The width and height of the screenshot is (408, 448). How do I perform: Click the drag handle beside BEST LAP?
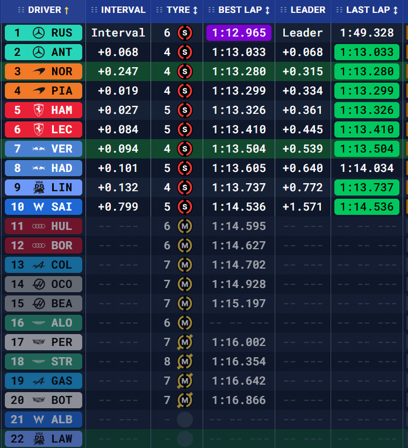(x=211, y=10)
